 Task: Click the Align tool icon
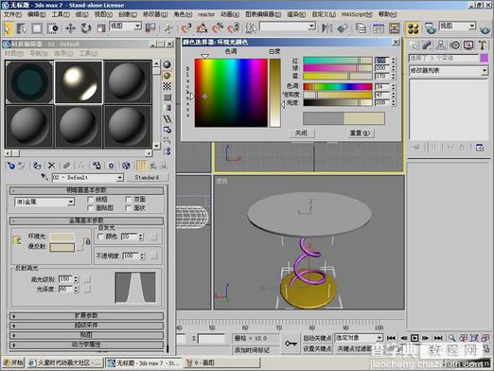(x=342, y=28)
